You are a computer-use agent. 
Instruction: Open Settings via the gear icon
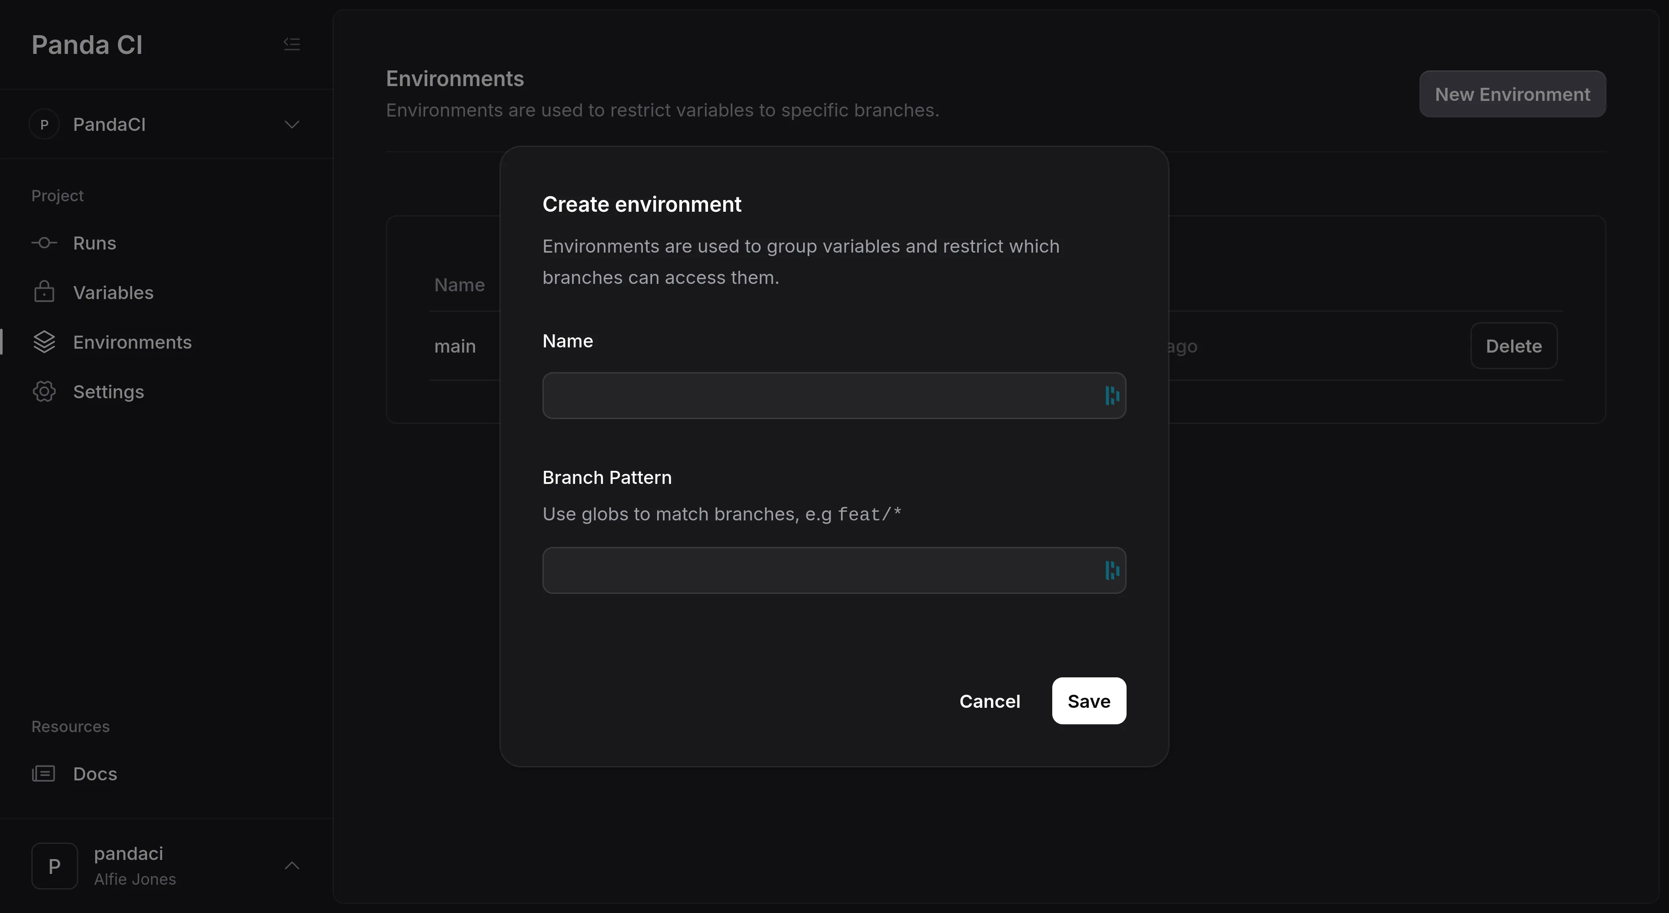click(x=43, y=391)
